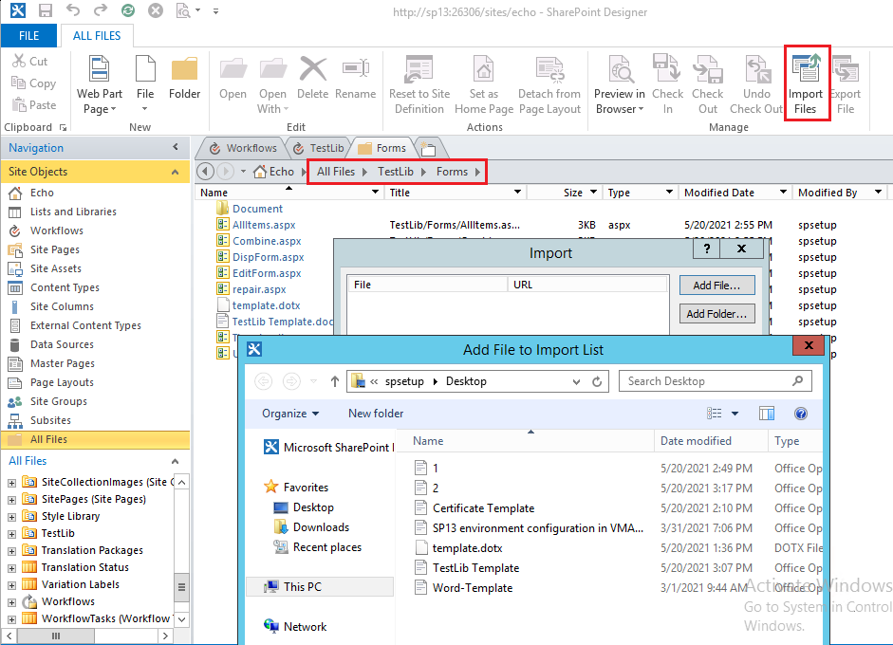This screenshot has height=645, width=893.
Task: Click the Rename icon in ribbon
Action: [x=355, y=69]
